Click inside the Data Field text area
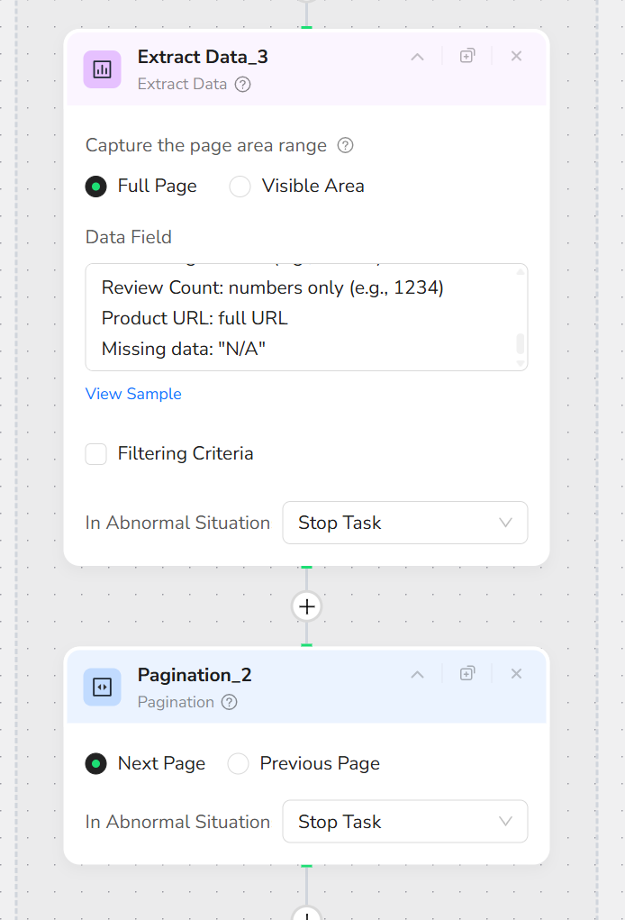 pyautogui.click(x=297, y=317)
